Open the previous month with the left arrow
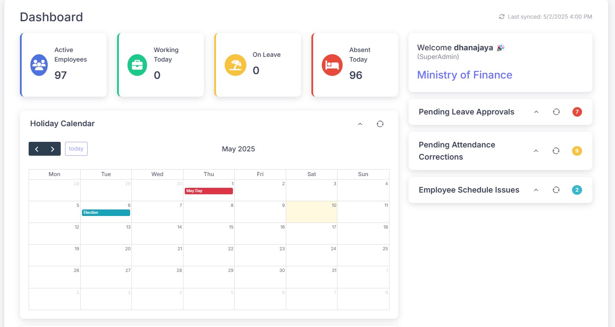 (37, 148)
